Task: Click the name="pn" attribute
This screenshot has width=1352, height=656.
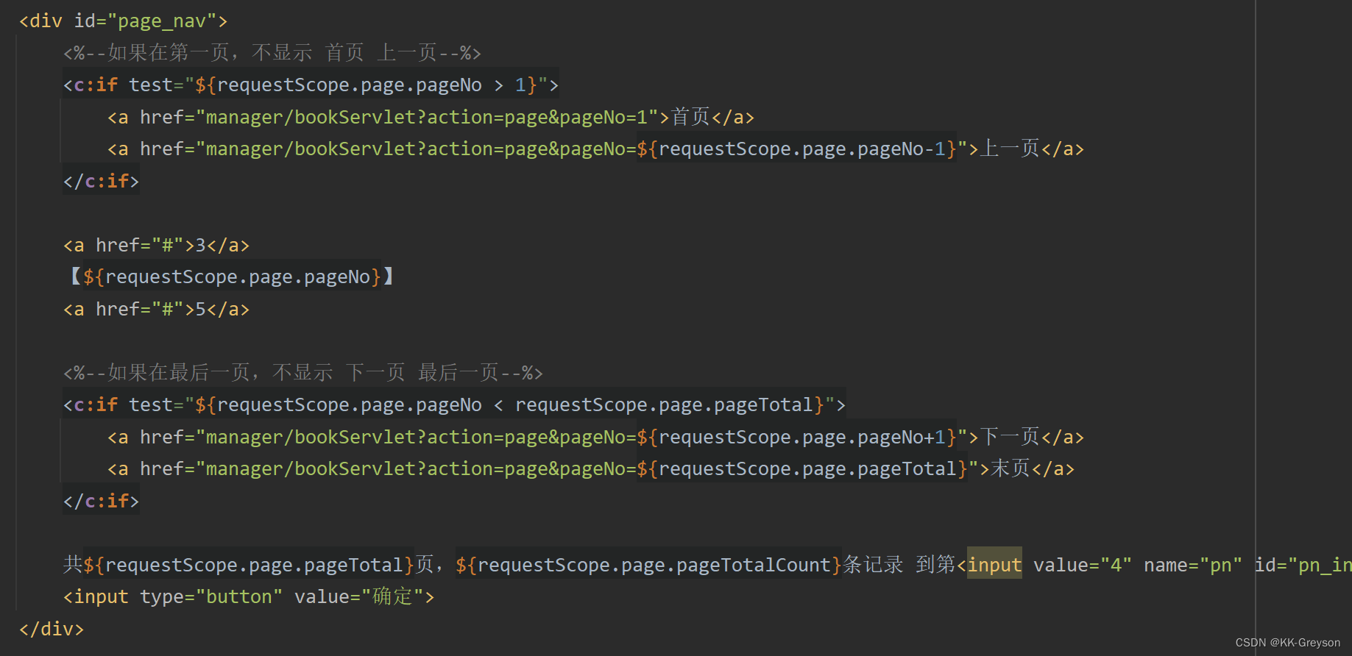Action: (x=1193, y=565)
